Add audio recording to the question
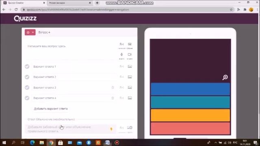The height and width of the screenshot is (146, 260). point(121,54)
